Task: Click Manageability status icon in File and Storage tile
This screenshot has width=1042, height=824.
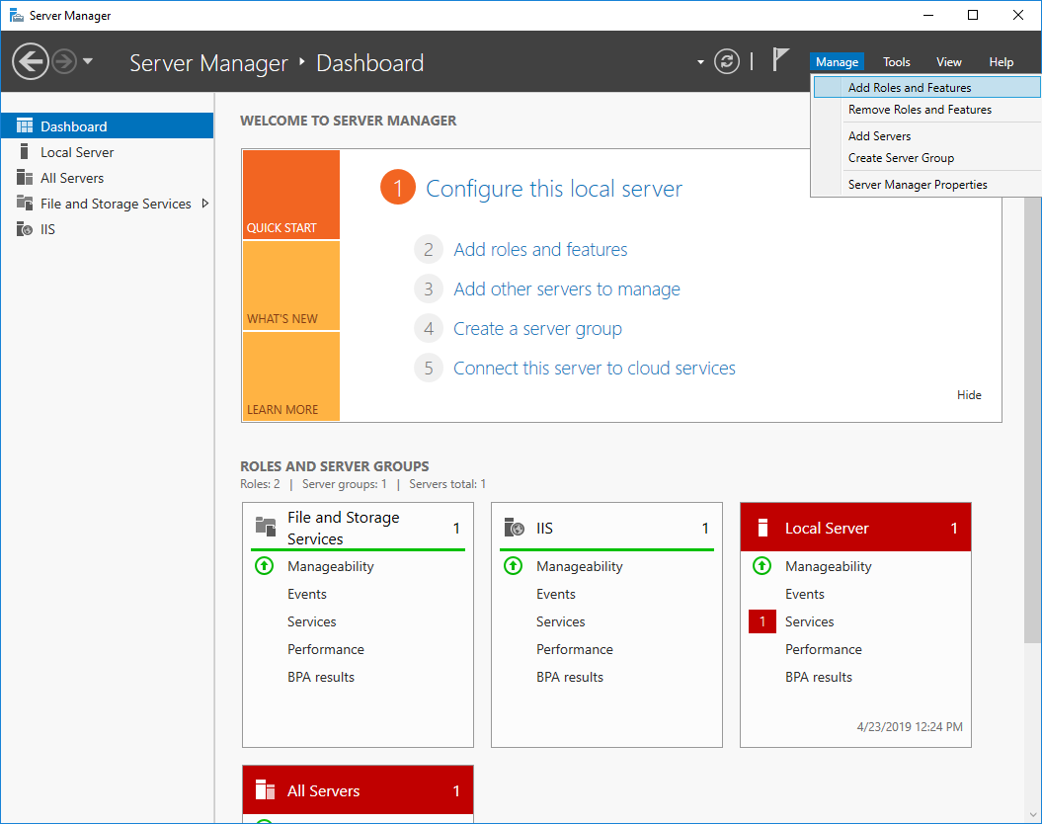Action: tap(265, 565)
